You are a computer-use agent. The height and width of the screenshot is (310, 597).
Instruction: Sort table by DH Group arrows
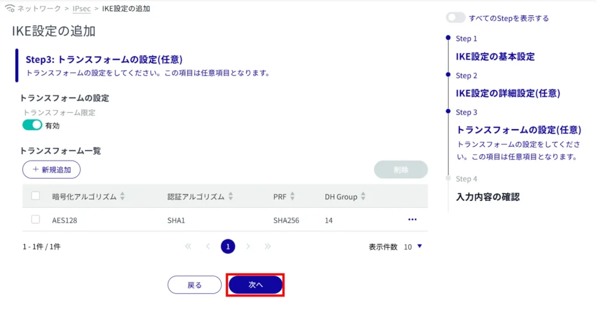click(363, 197)
